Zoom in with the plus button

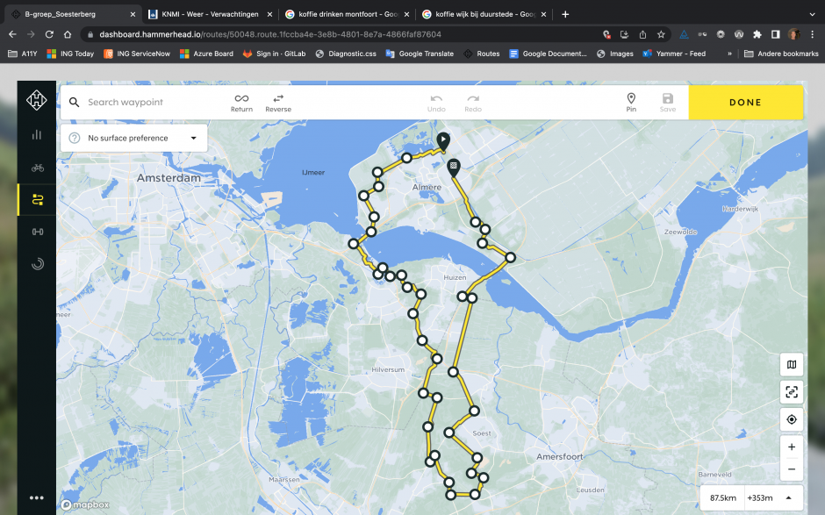[792, 447]
